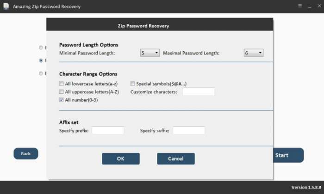The image size is (324, 194).
Task: Enable All lowercase letters(a-z) checkbox
Action: (62, 84)
